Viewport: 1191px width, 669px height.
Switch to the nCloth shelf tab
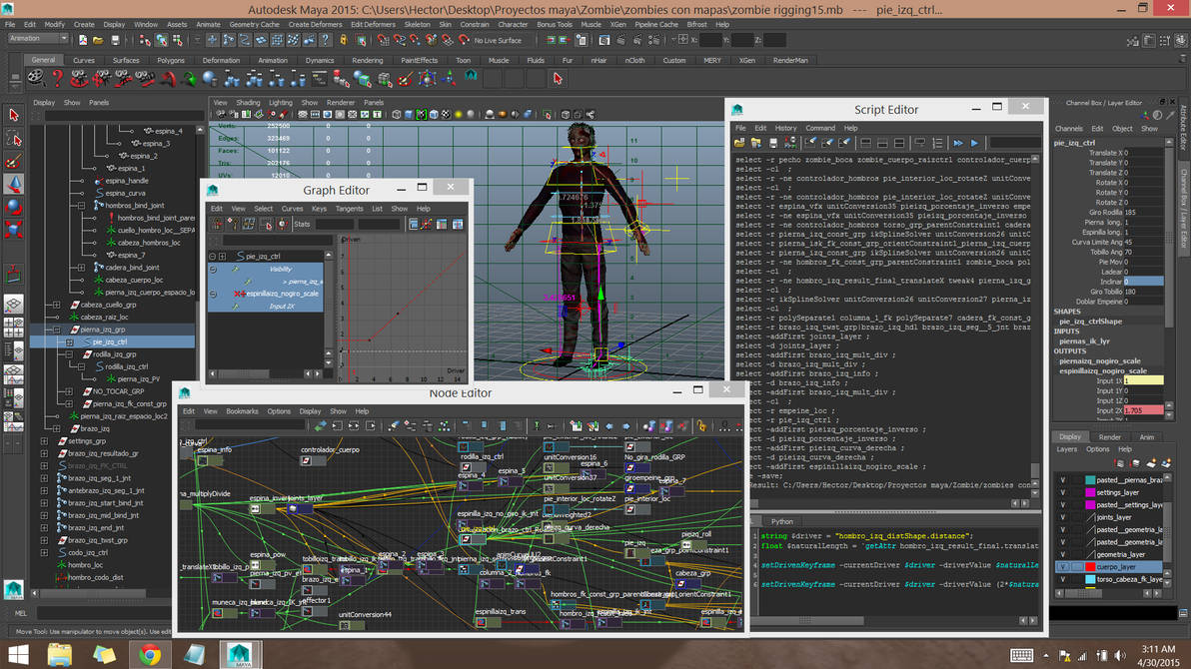(635, 61)
